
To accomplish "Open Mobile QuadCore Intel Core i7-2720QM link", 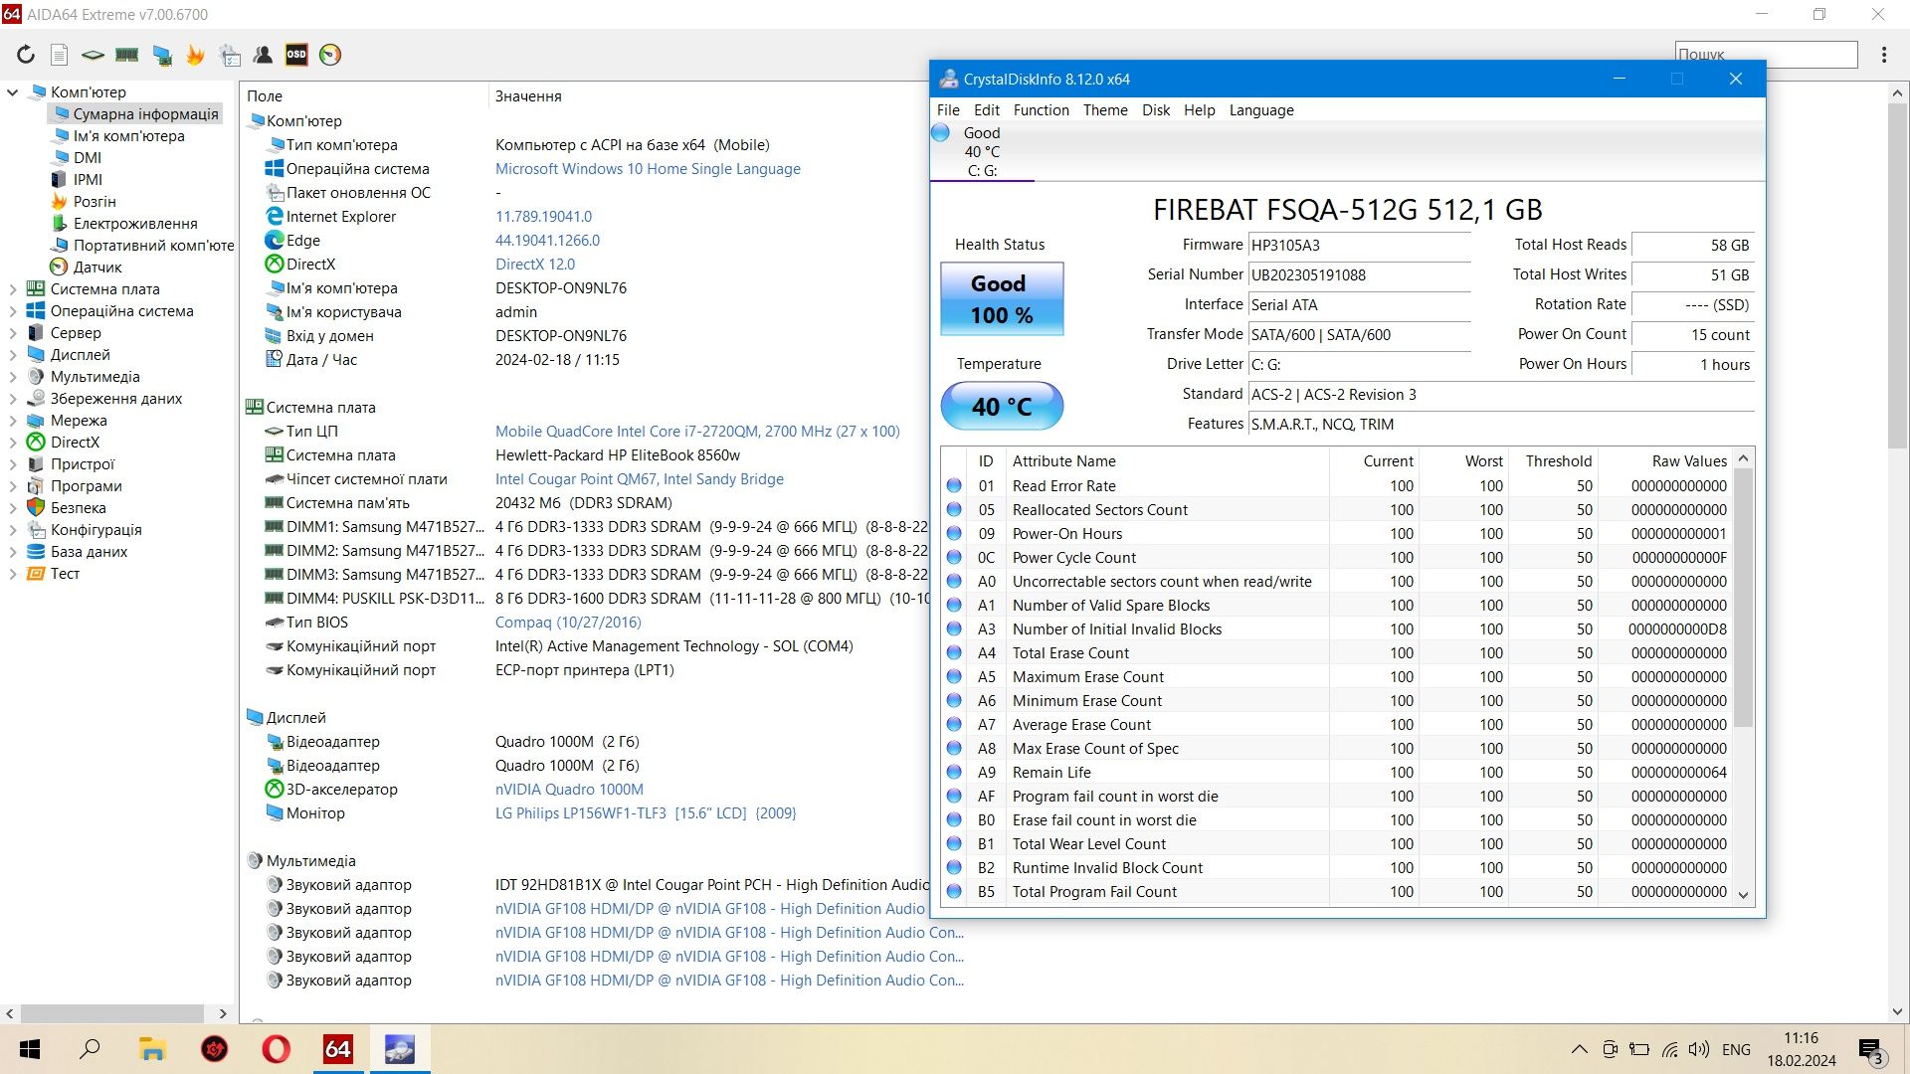I will click(697, 431).
